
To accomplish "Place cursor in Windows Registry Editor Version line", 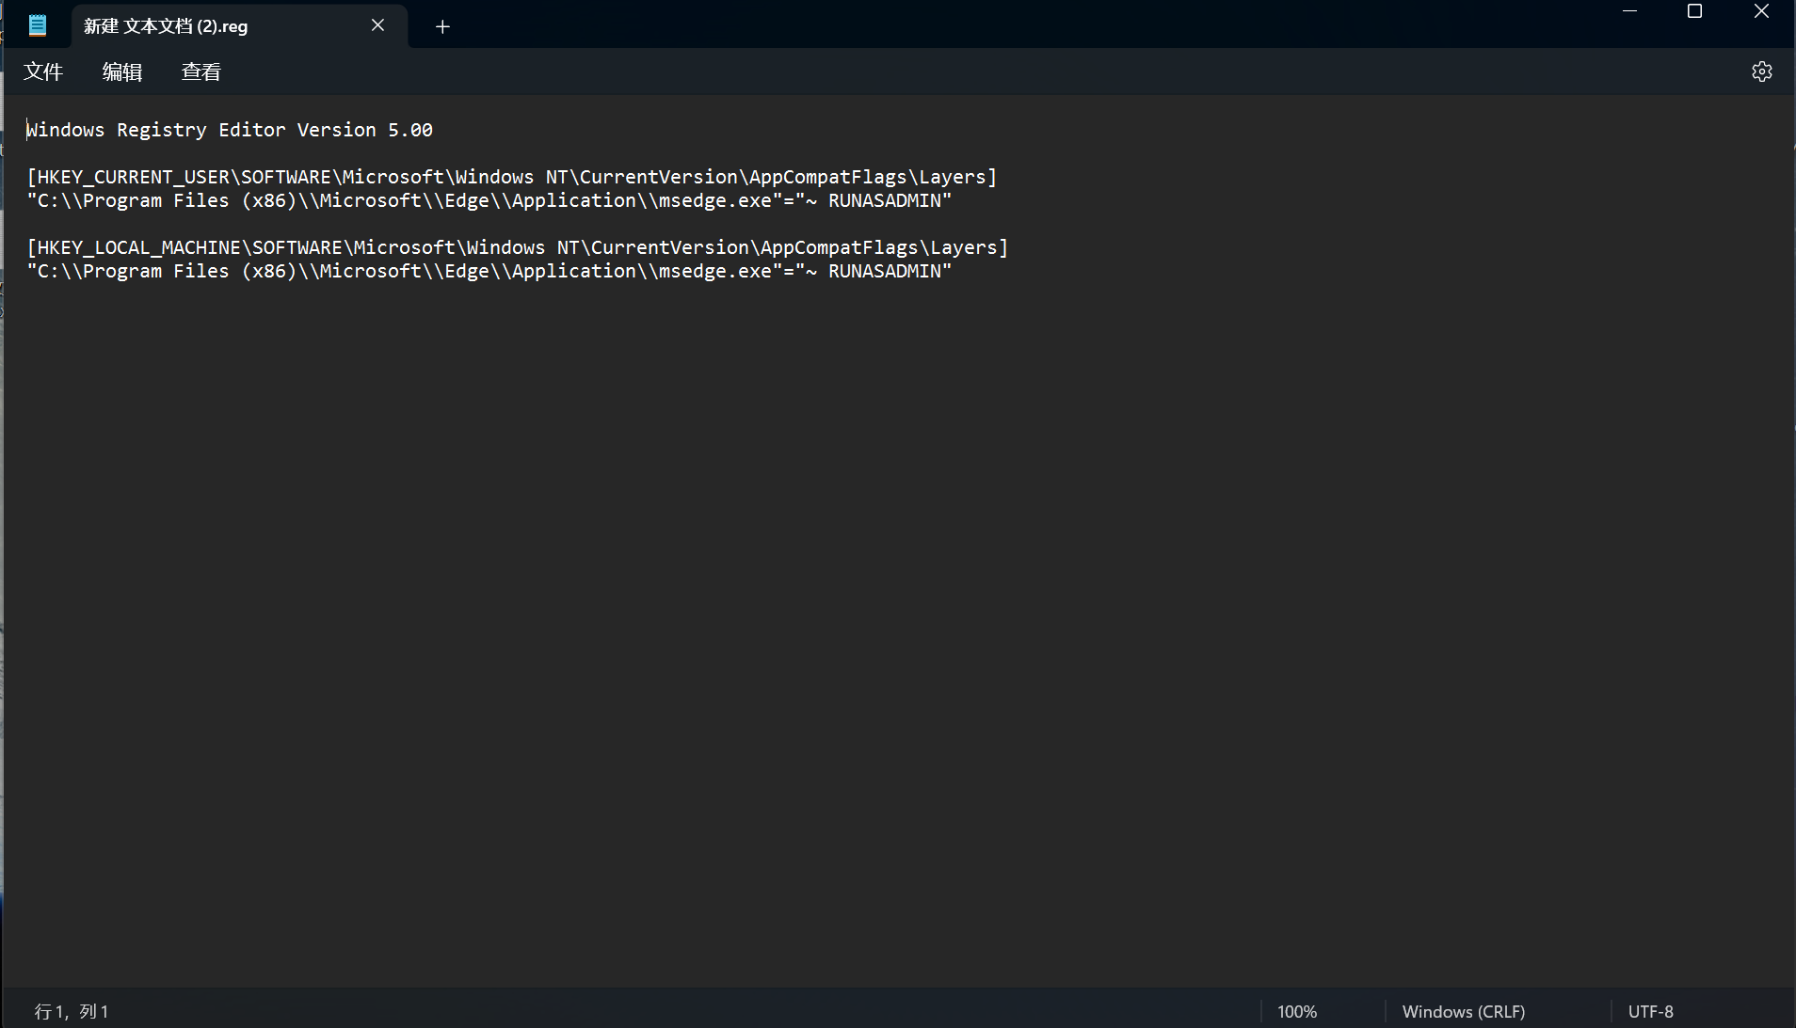I will [x=230, y=130].
